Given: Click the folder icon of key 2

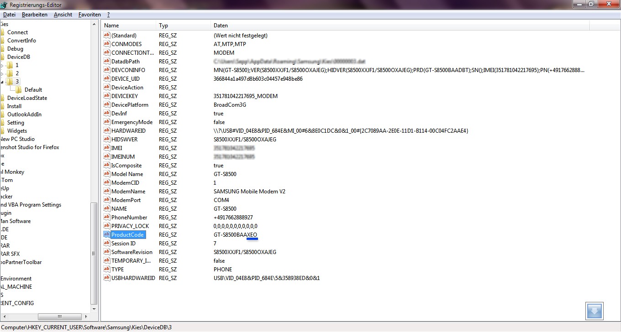Looking at the screenshot, I should pos(10,73).
